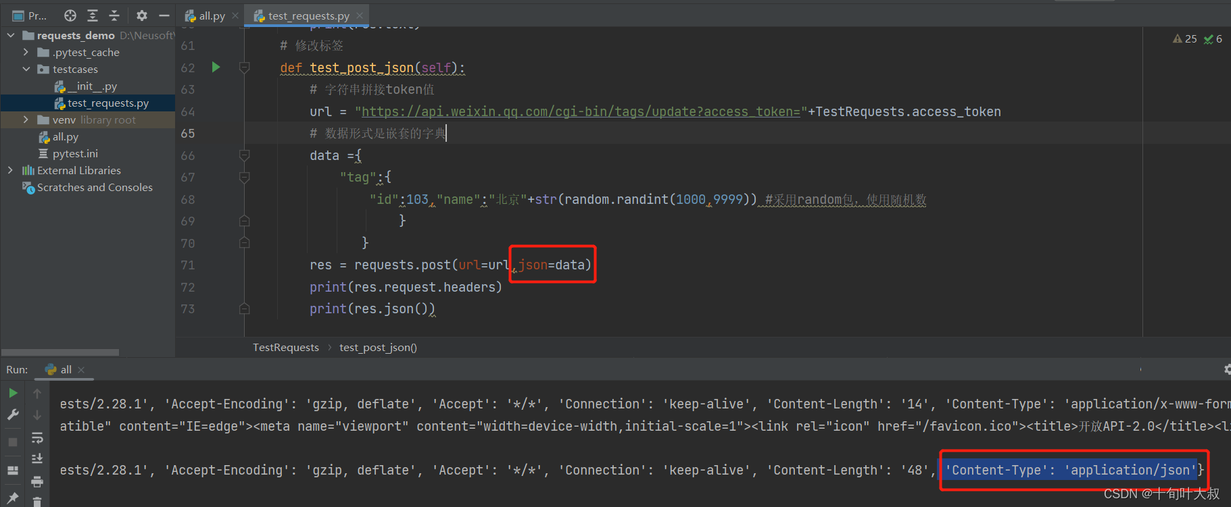
Task: Click print(res.json()) on line 73
Action: (372, 309)
